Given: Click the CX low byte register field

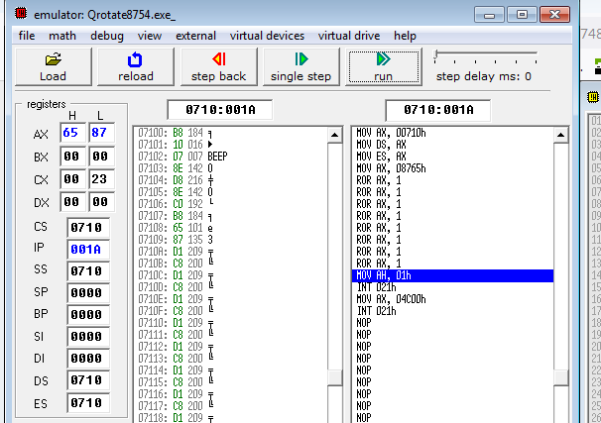Looking at the screenshot, I should (97, 179).
